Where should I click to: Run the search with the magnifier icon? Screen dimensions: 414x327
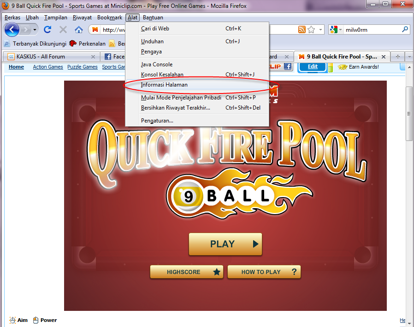click(x=405, y=29)
